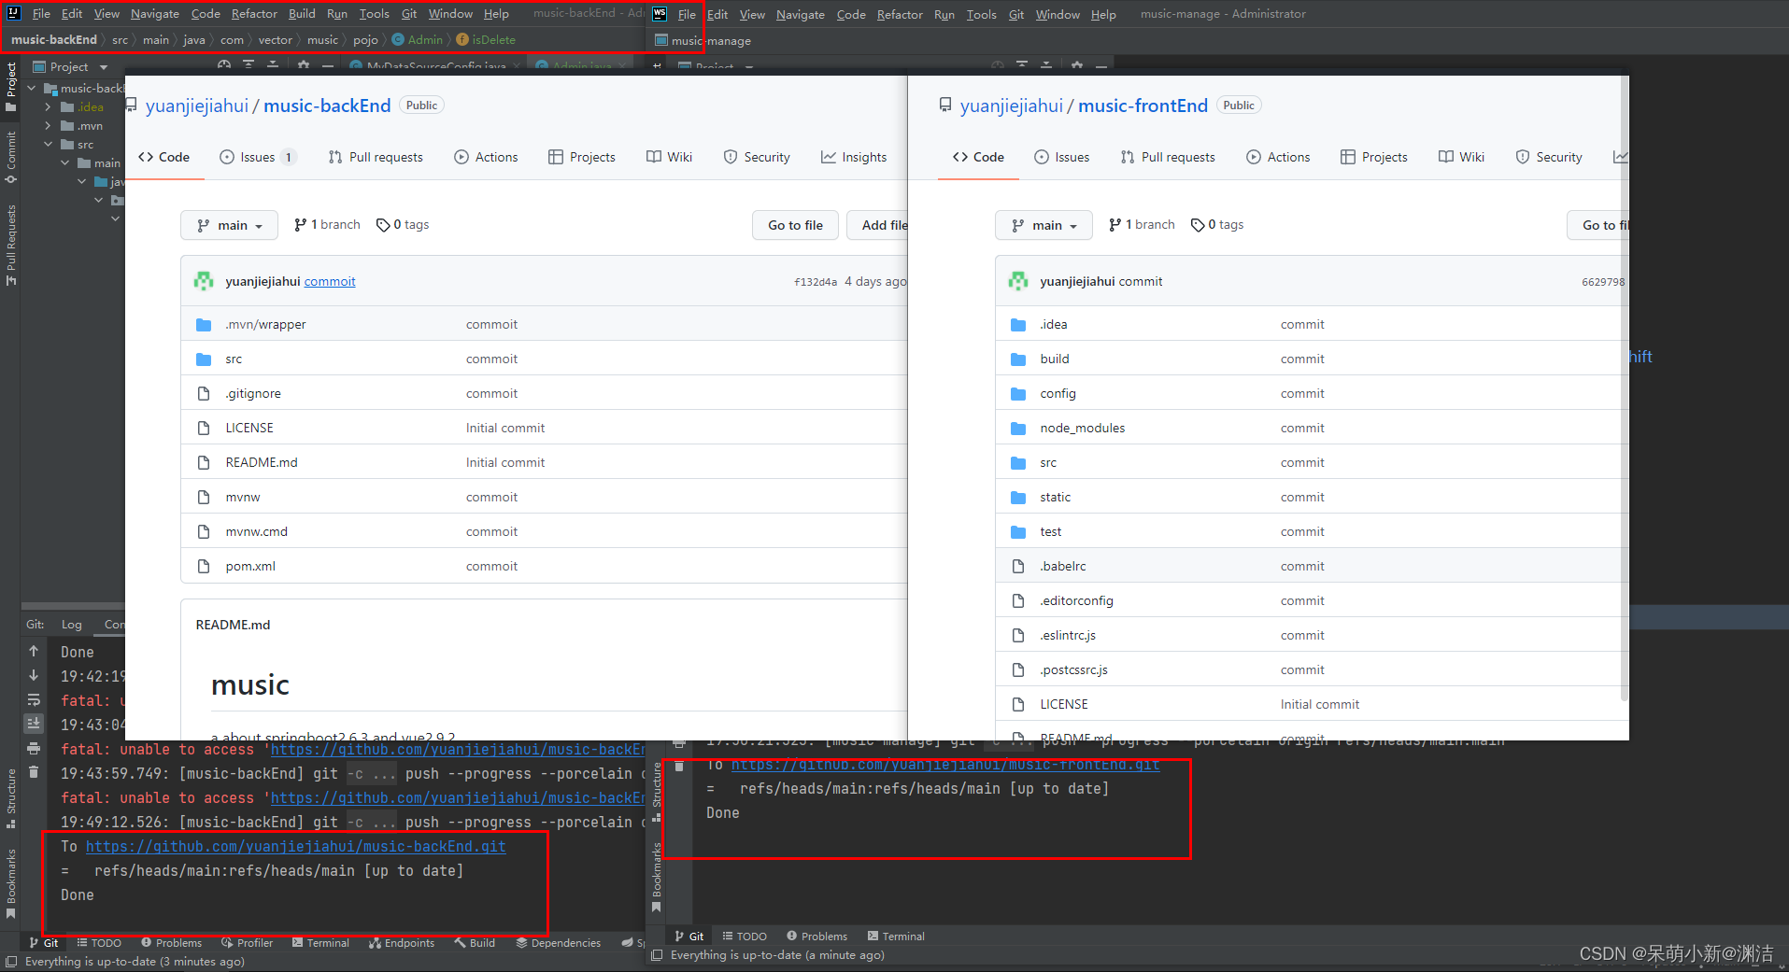Screen dimensions: 1789x972
Task: Click Go to file button in music-backEnd repo
Action: 795,225
